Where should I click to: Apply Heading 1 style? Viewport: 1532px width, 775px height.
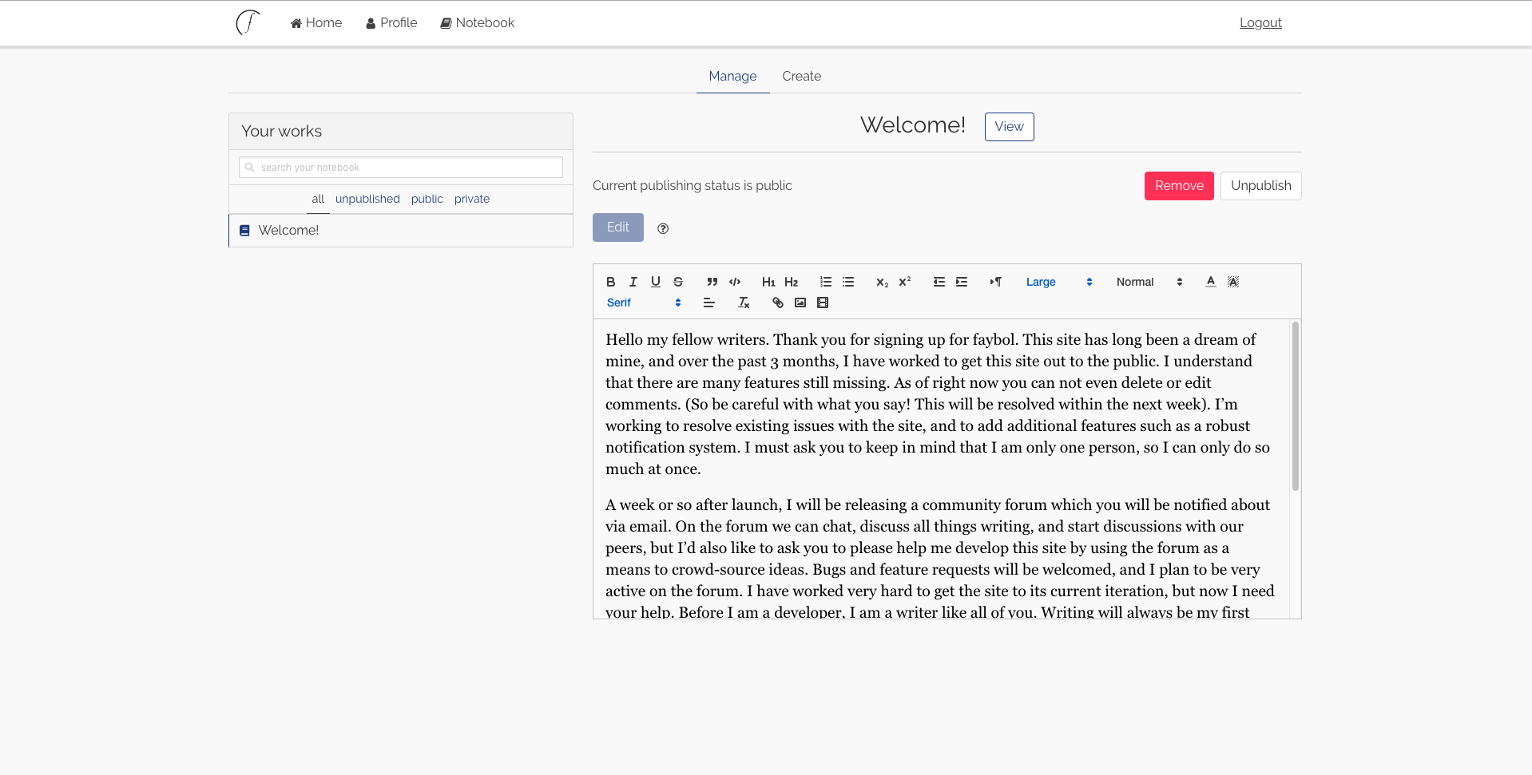click(x=768, y=282)
